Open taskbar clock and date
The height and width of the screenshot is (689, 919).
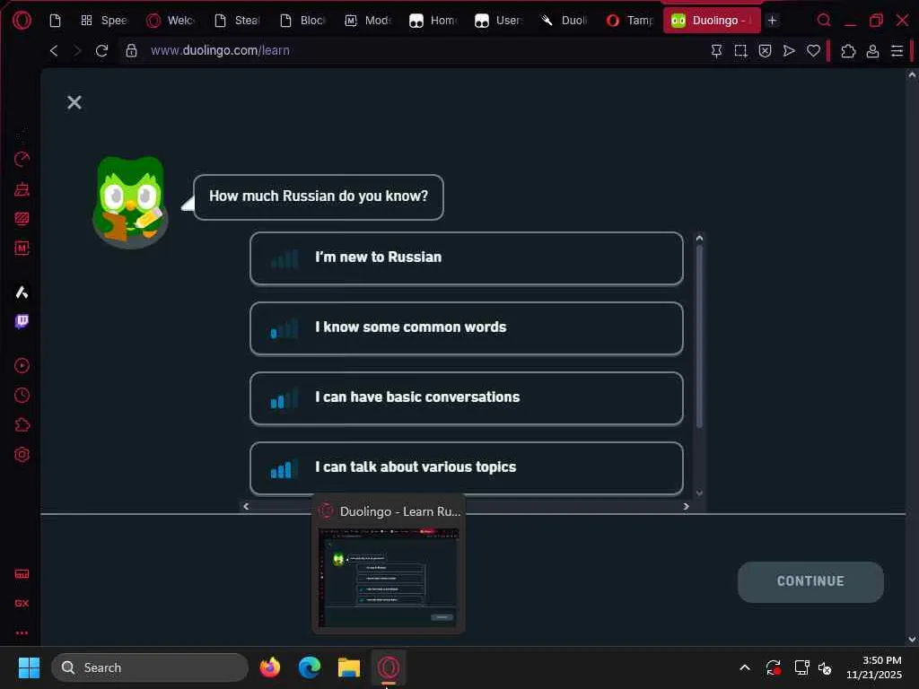tap(874, 667)
